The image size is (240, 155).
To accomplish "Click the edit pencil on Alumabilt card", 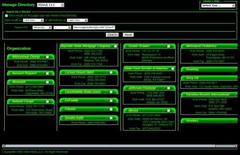I will pos(43,82).
